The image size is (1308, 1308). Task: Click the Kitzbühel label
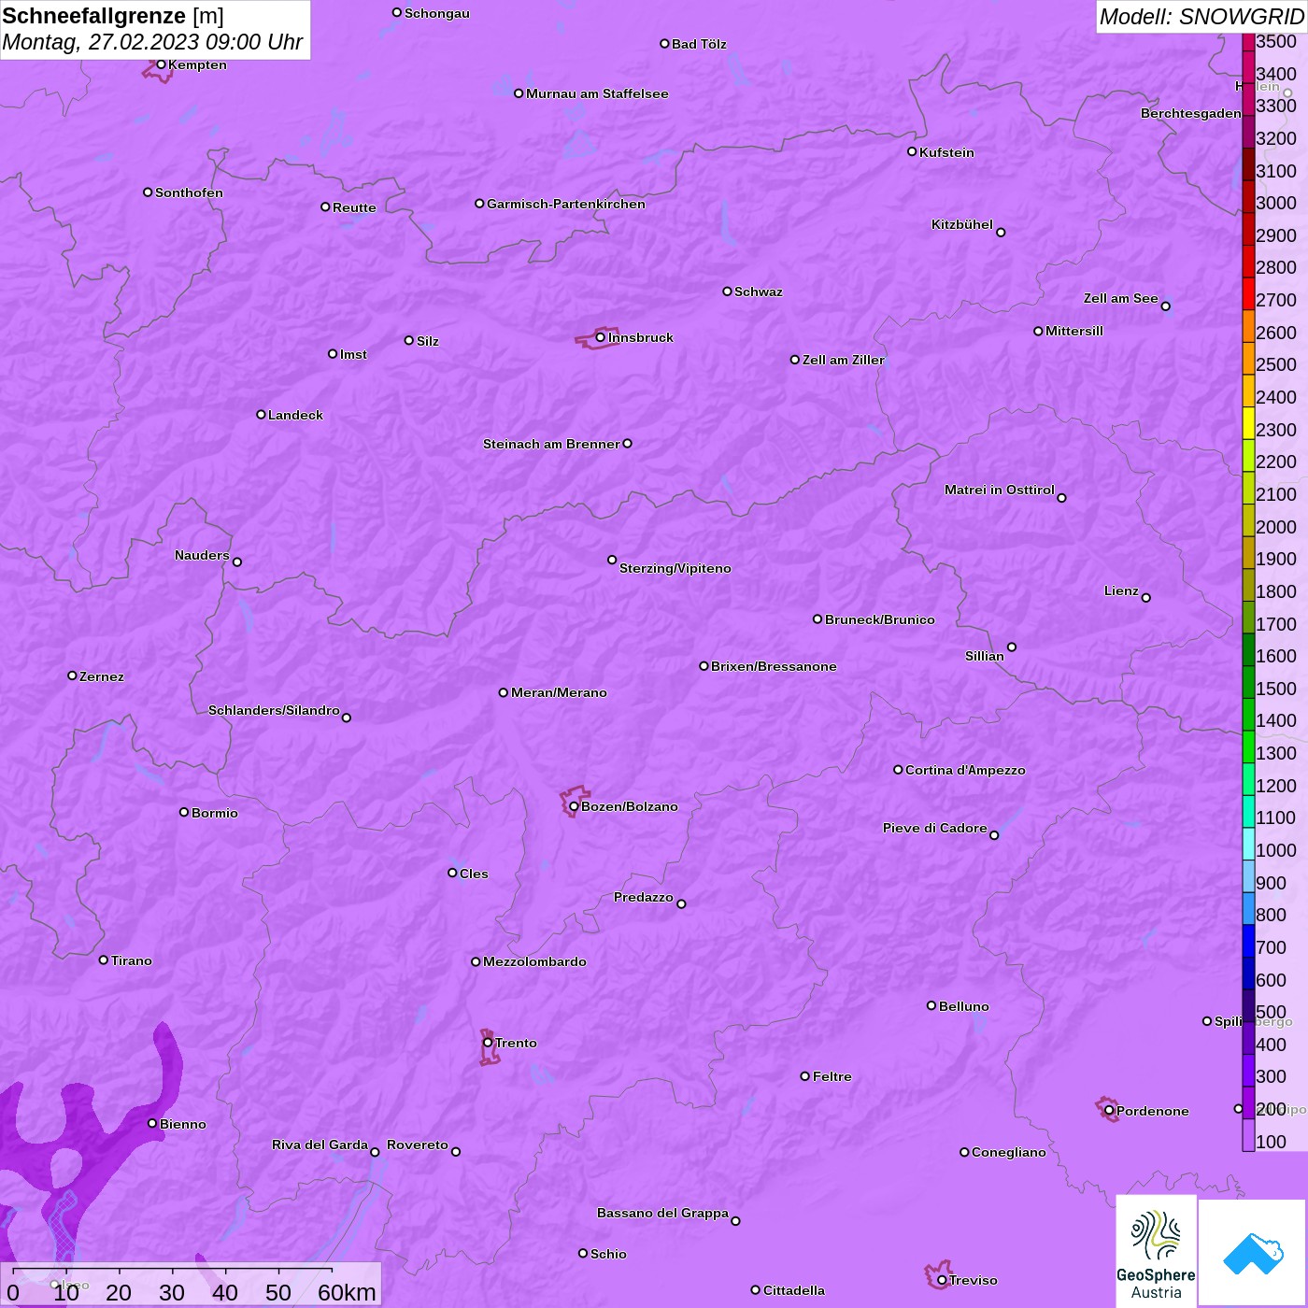coord(962,224)
